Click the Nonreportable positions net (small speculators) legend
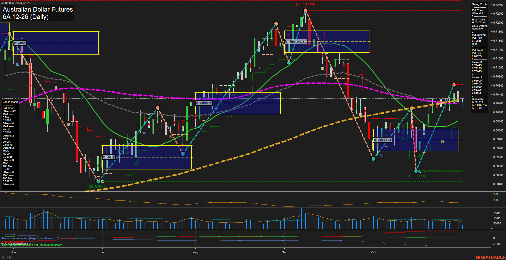The image size is (506, 260). [x=33, y=245]
